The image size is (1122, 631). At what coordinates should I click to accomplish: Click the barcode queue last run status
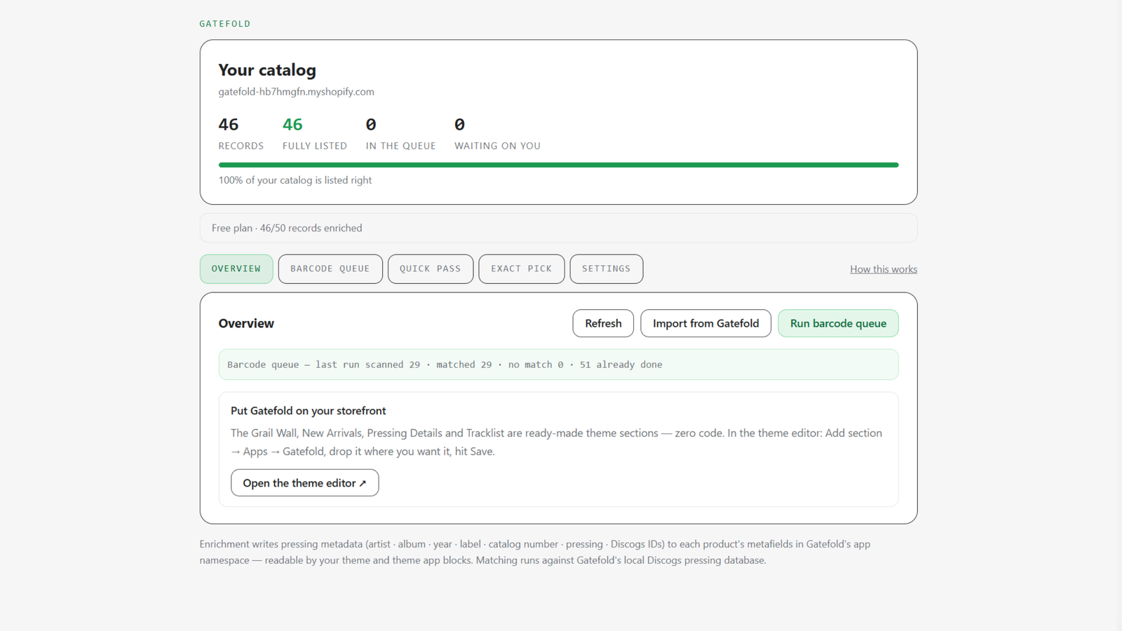click(x=558, y=365)
